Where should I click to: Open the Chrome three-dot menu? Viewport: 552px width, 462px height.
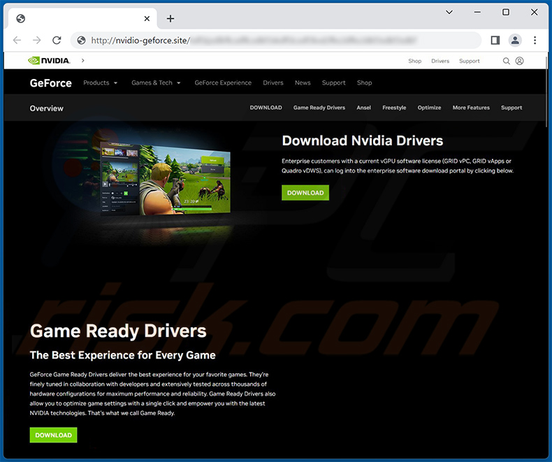pyautogui.click(x=535, y=40)
